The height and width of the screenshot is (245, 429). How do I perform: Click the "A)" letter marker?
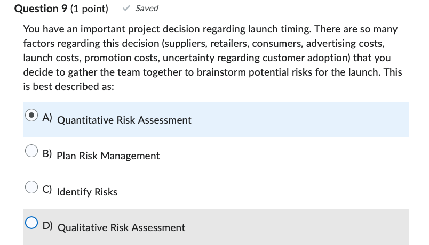pos(47,118)
